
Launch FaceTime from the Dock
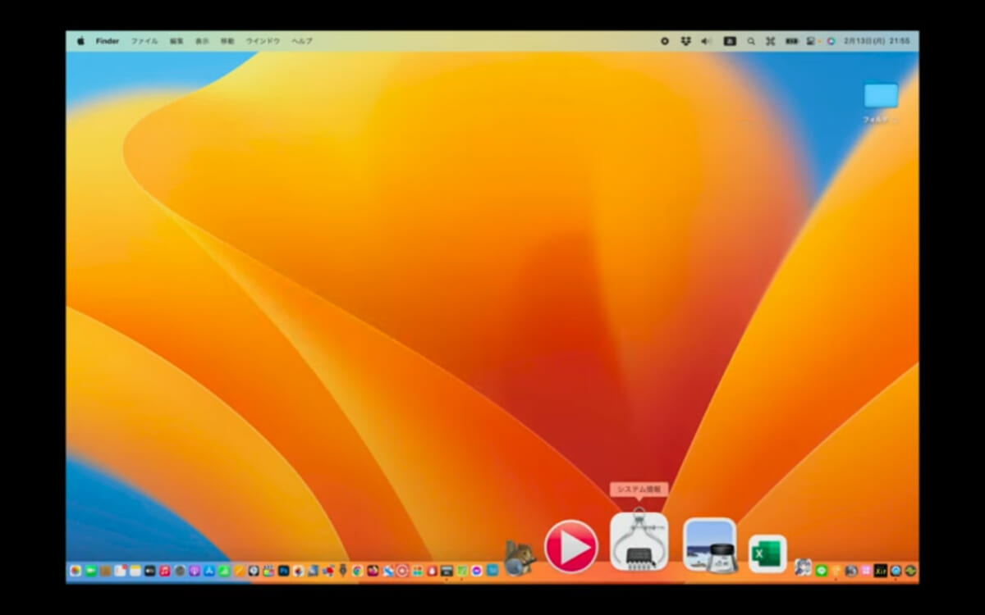[90, 571]
